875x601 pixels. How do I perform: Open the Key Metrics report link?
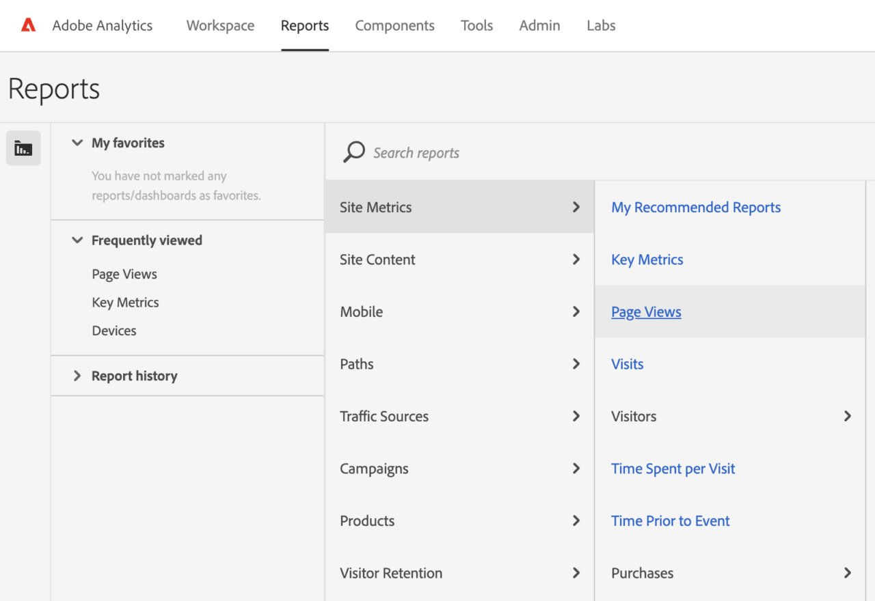pyautogui.click(x=647, y=260)
